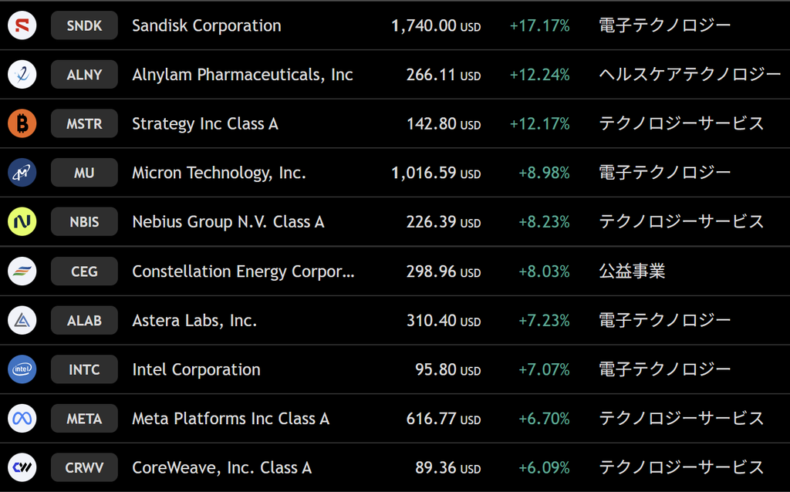Open the SNDK ticker badge
790x492 pixels.
(x=84, y=25)
